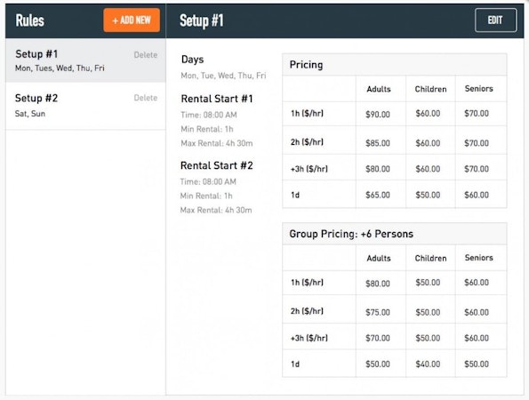This screenshot has height=400, width=529.
Task: Click 'Time: 08:00 AM' under Rental Start #2
Action: pos(208,181)
